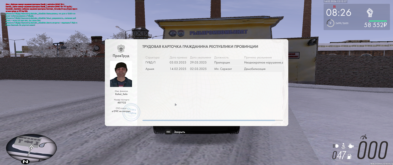Click the cruise control speedometer icon

[364, 137]
